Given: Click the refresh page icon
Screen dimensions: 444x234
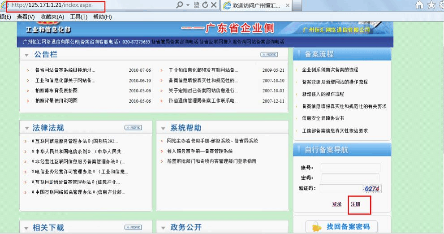Looking at the screenshot, I should (x=205, y=5).
